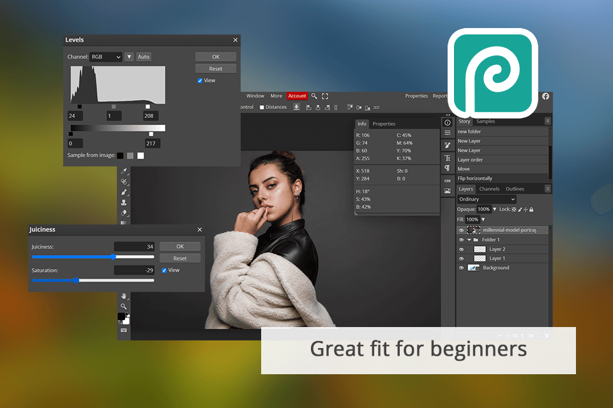Viewport: 613px width, 408px height.
Task: Open the Window menu
Action: click(x=255, y=96)
